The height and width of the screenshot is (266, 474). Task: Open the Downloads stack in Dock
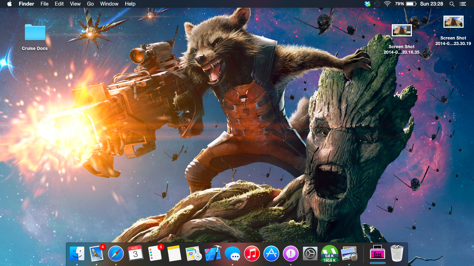point(378,253)
